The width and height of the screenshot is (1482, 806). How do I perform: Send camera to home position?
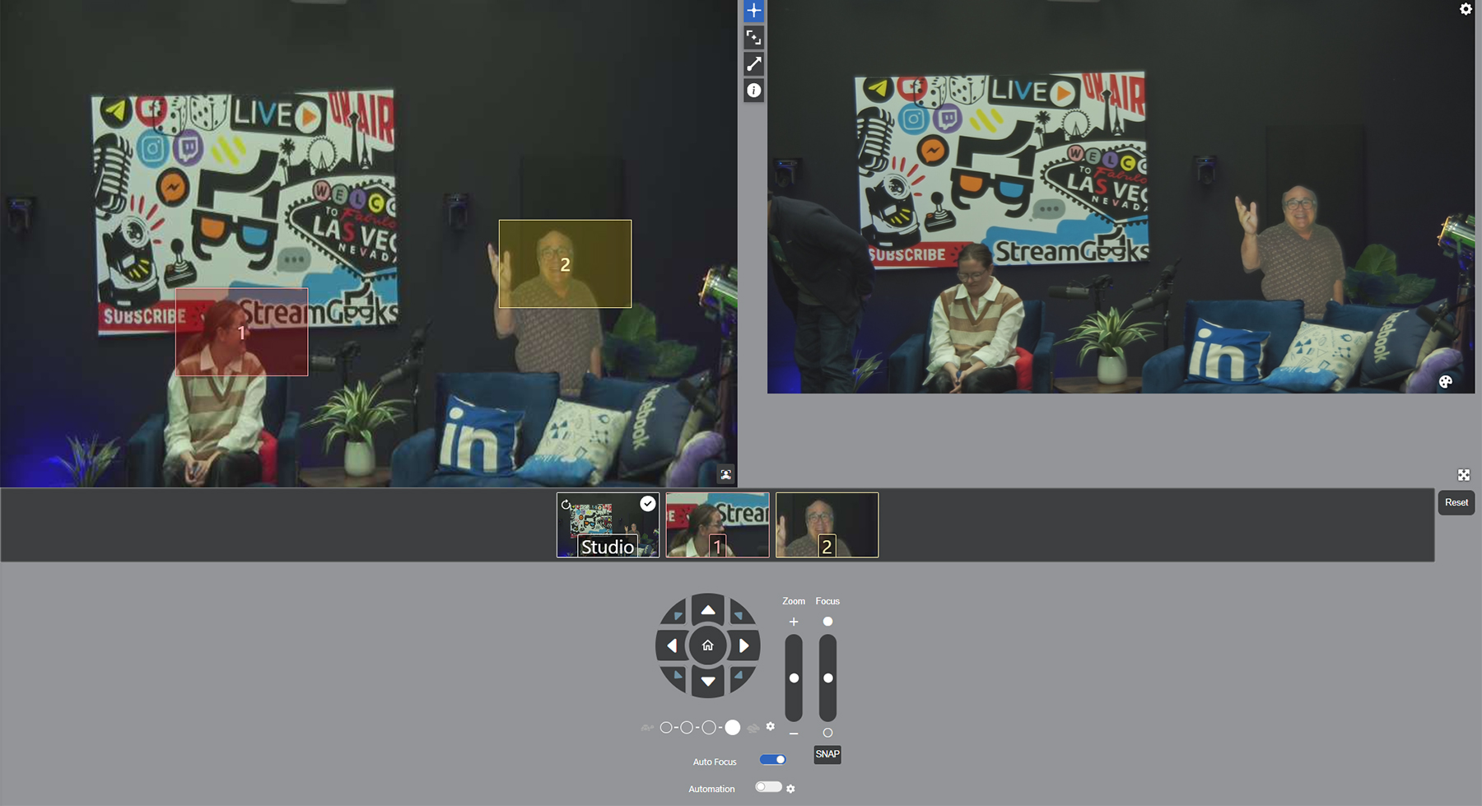[707, 645]
